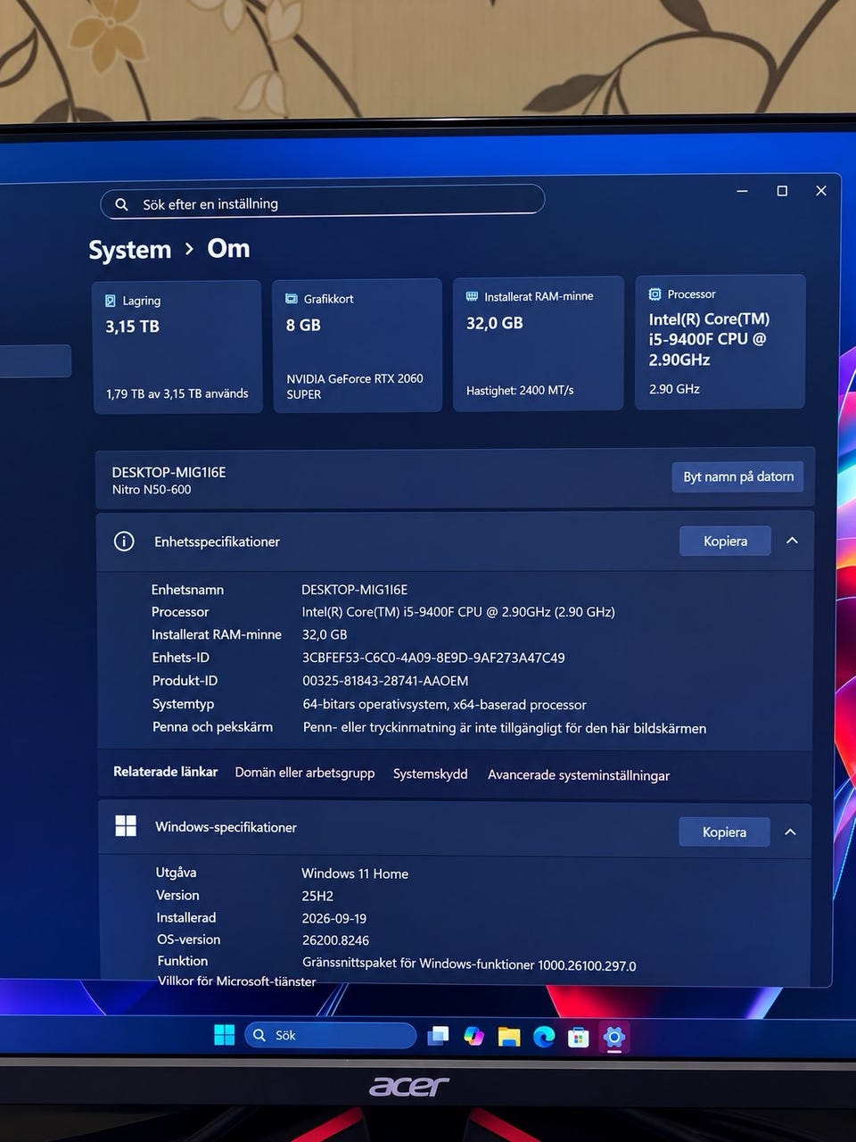Click the search magnifier icon in Settings

click(x=121, y=204)
